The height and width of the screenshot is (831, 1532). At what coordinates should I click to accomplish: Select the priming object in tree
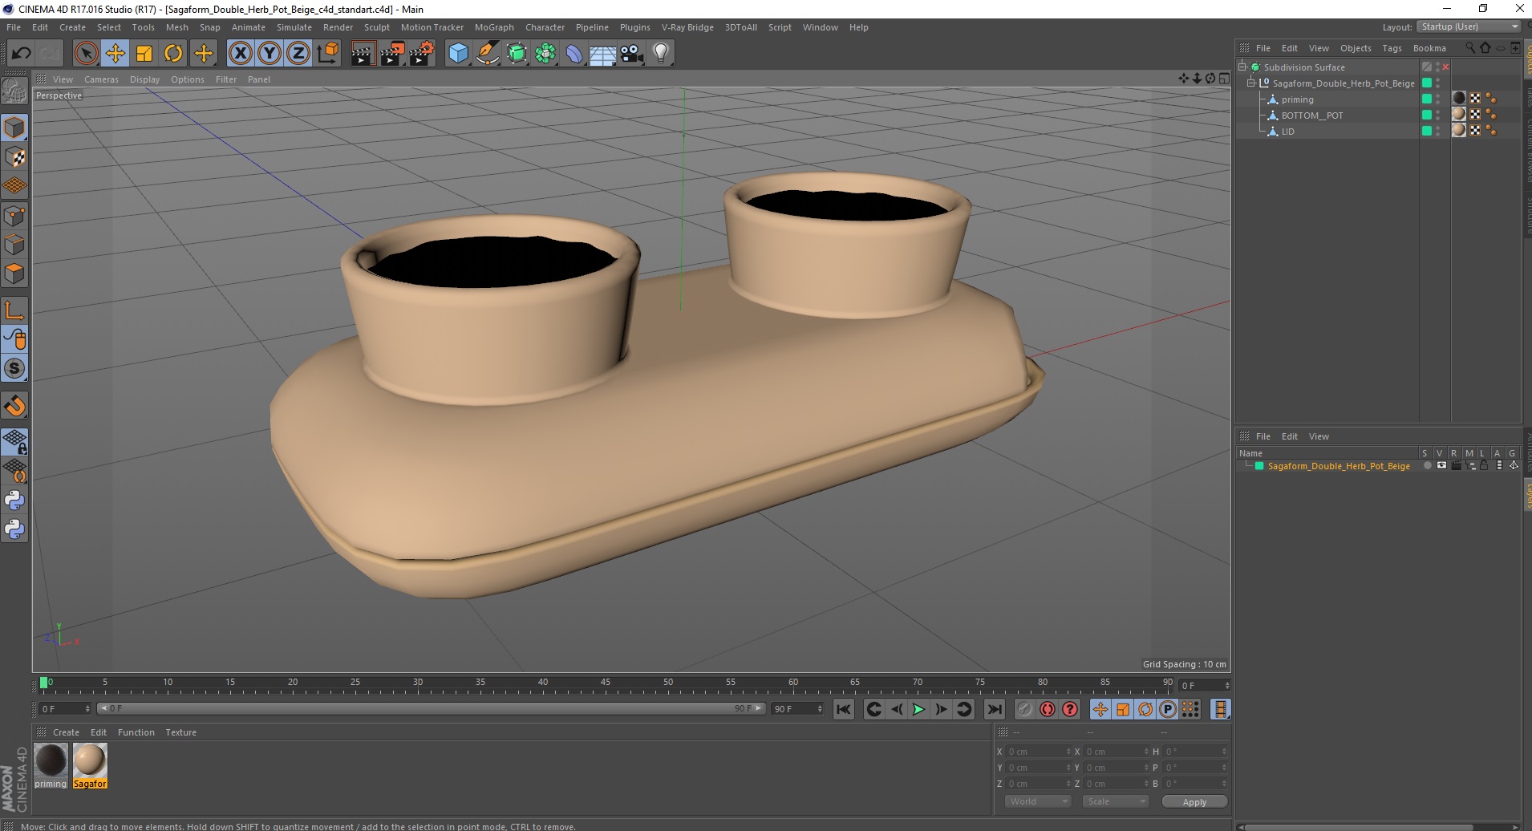pyautogui.click(x=1297, y=99)
